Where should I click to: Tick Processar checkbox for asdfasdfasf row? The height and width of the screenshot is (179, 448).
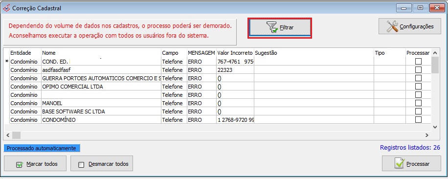point(418,69)
